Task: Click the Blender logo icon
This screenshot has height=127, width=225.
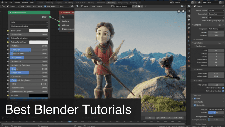Action: (x=2, y=2)
